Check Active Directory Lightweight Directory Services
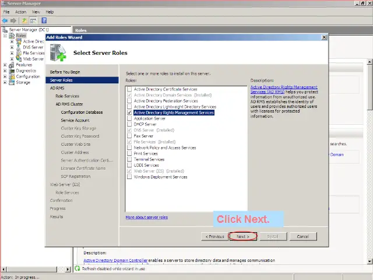Viewport: 373px width, 280px height. tap(129, 106)
